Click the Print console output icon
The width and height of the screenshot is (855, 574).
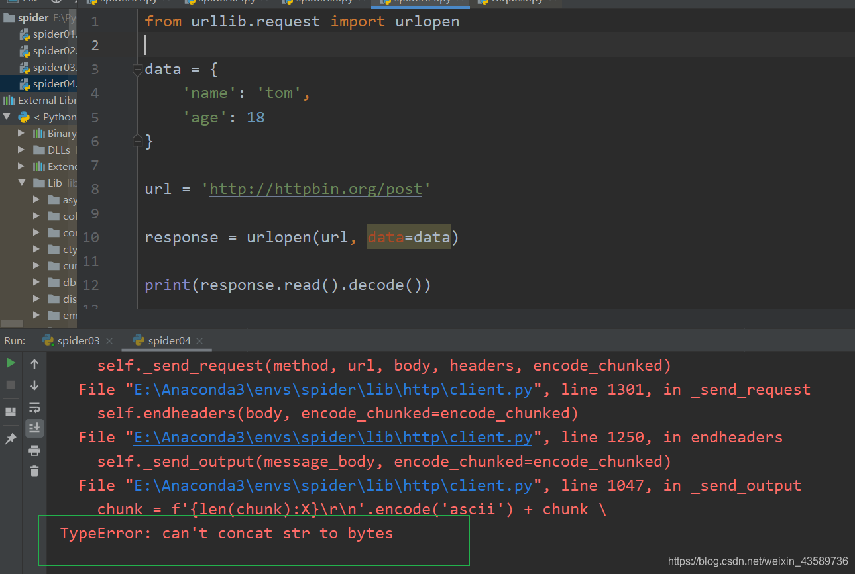tap(34, 451)
